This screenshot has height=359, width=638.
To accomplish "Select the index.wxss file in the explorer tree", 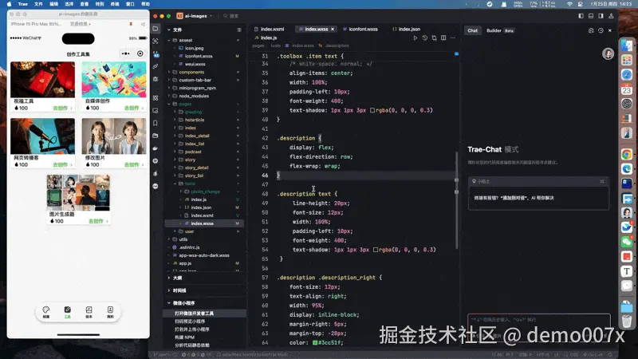I will point(204,223).
